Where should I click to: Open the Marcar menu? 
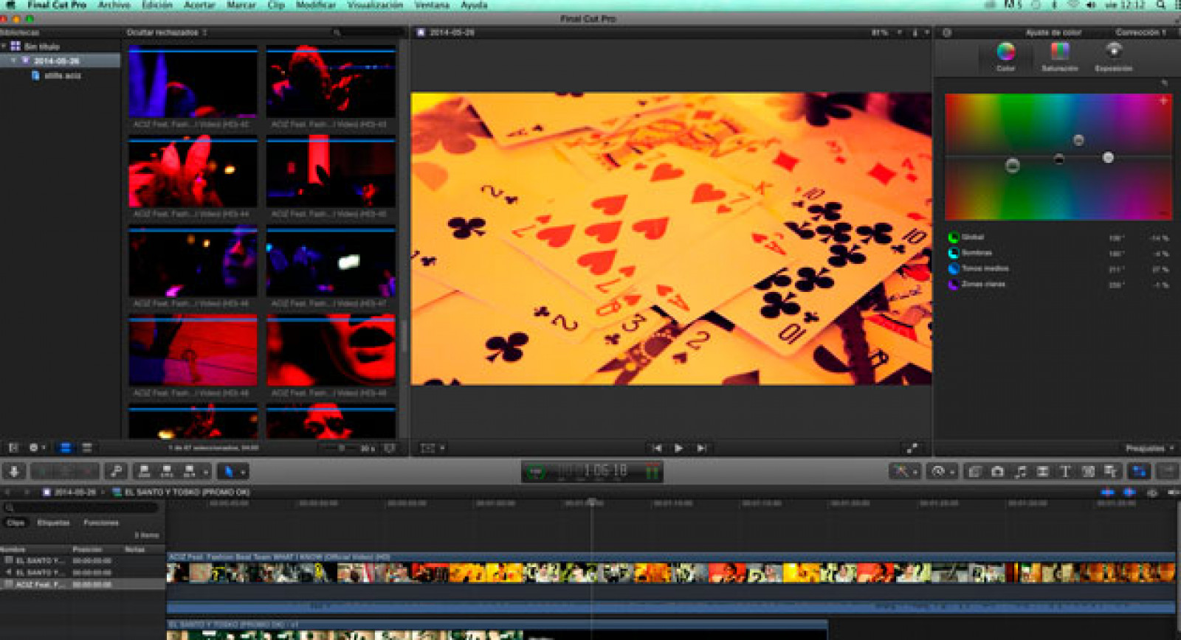(241, 4)
